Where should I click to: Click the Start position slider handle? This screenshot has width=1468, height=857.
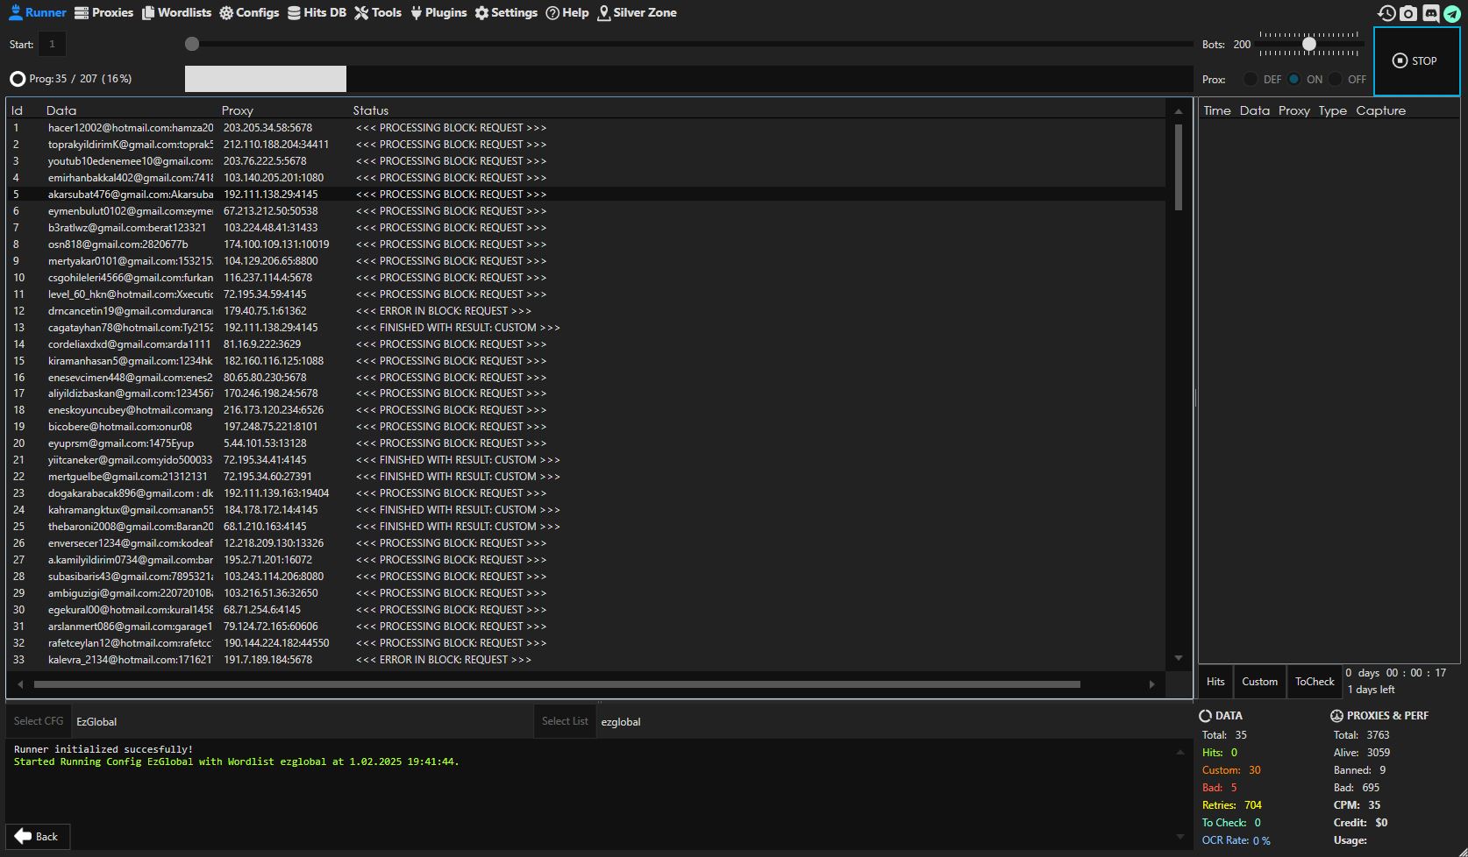tap(192, 44)
